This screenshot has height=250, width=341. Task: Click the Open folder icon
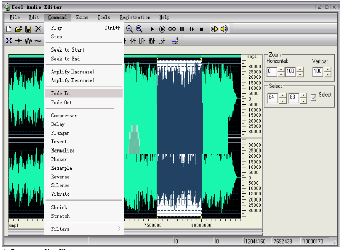point(19,29)
